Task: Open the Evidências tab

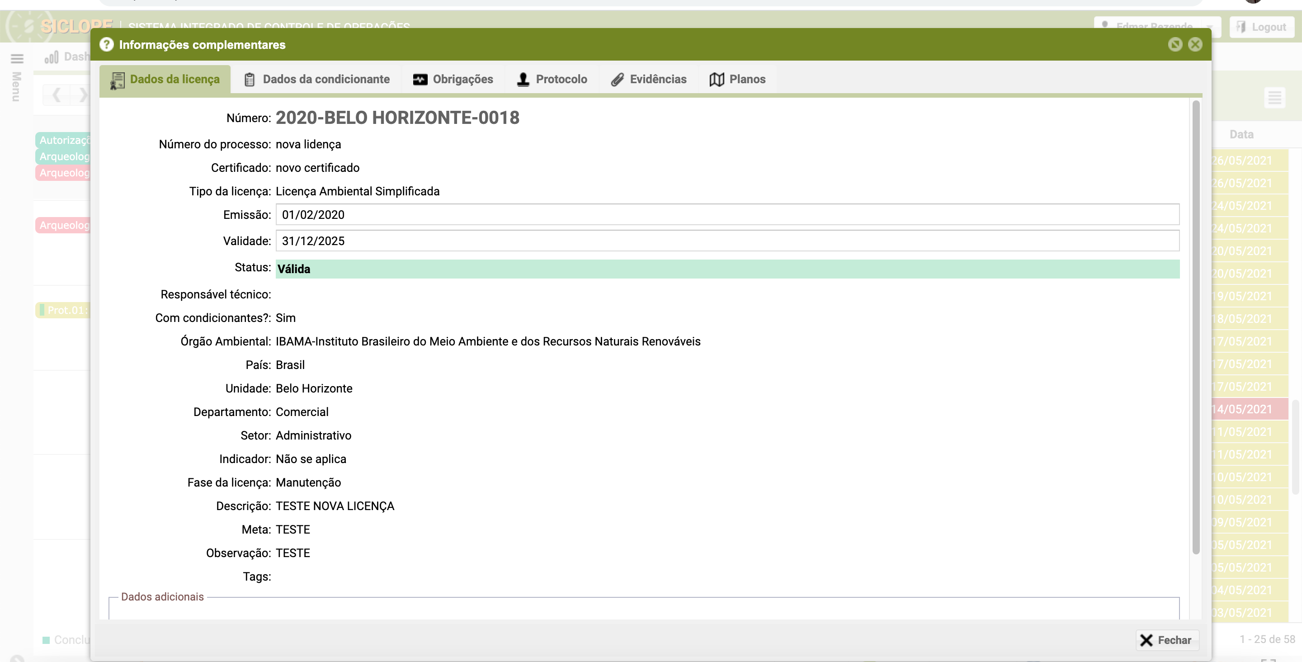Action: point(648,80)
